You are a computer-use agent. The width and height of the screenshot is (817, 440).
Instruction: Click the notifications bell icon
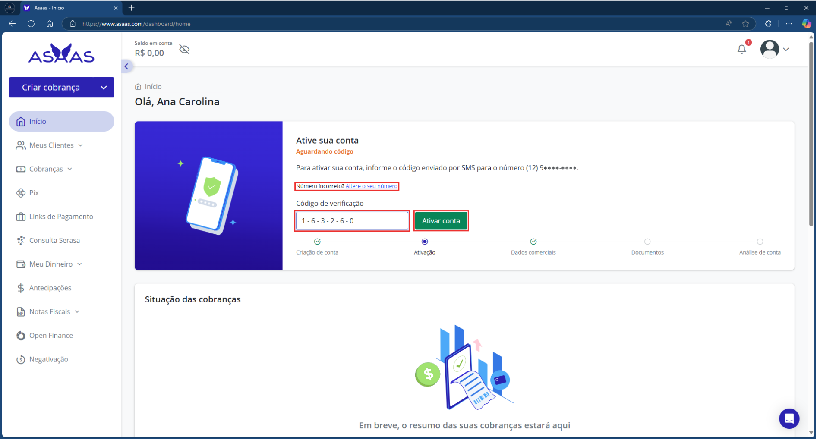pyautogui.click(x=741, y=50)
